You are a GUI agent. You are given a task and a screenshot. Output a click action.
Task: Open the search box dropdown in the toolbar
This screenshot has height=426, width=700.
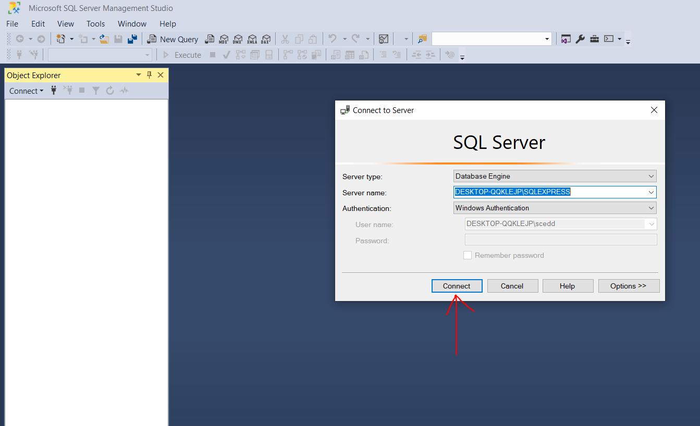(547, 39)
